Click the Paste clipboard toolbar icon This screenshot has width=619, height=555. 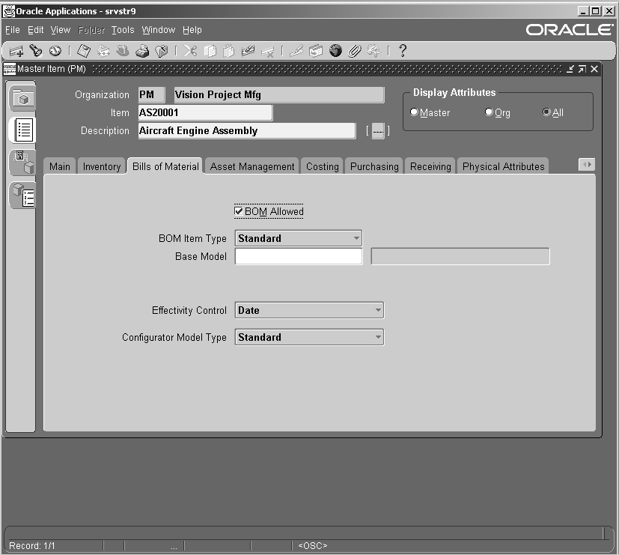229,51
